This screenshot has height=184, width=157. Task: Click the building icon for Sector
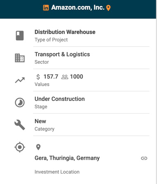(x=20, y=58)
